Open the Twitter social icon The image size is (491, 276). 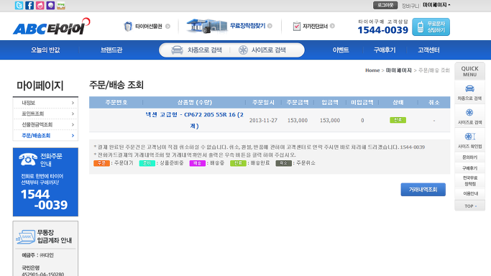tap(19, 5)
